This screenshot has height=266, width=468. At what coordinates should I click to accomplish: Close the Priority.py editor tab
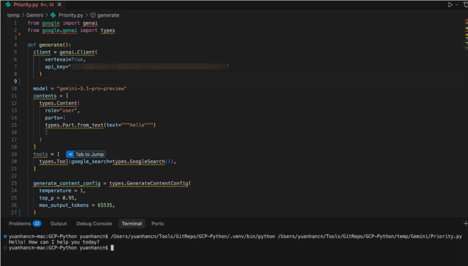pos(60,5)
